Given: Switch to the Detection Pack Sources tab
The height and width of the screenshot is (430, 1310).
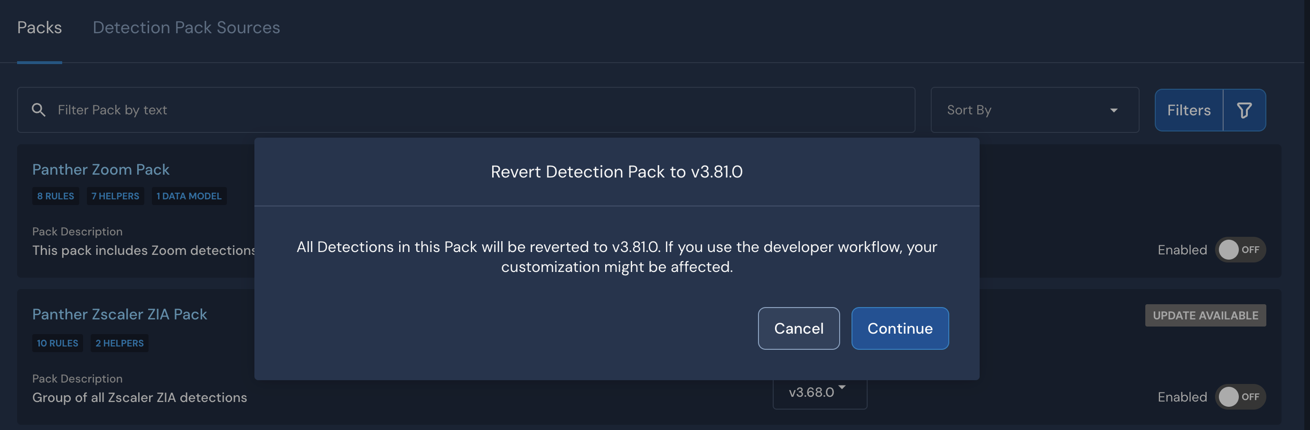Looking at the screenshot, I should (186, 28).
